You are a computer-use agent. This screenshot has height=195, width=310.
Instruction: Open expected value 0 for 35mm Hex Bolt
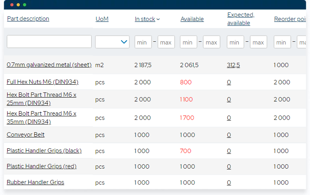coord(229,118)
